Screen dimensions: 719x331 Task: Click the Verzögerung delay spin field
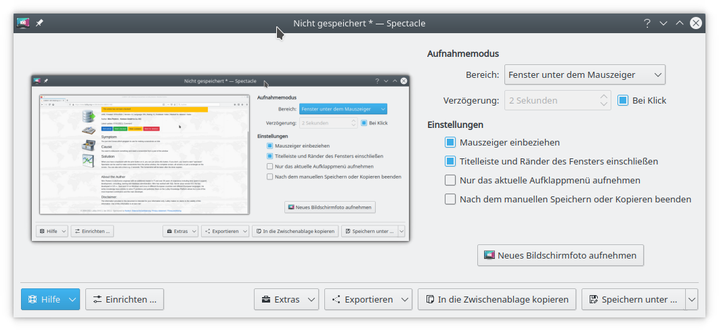[x=558, y=100]
